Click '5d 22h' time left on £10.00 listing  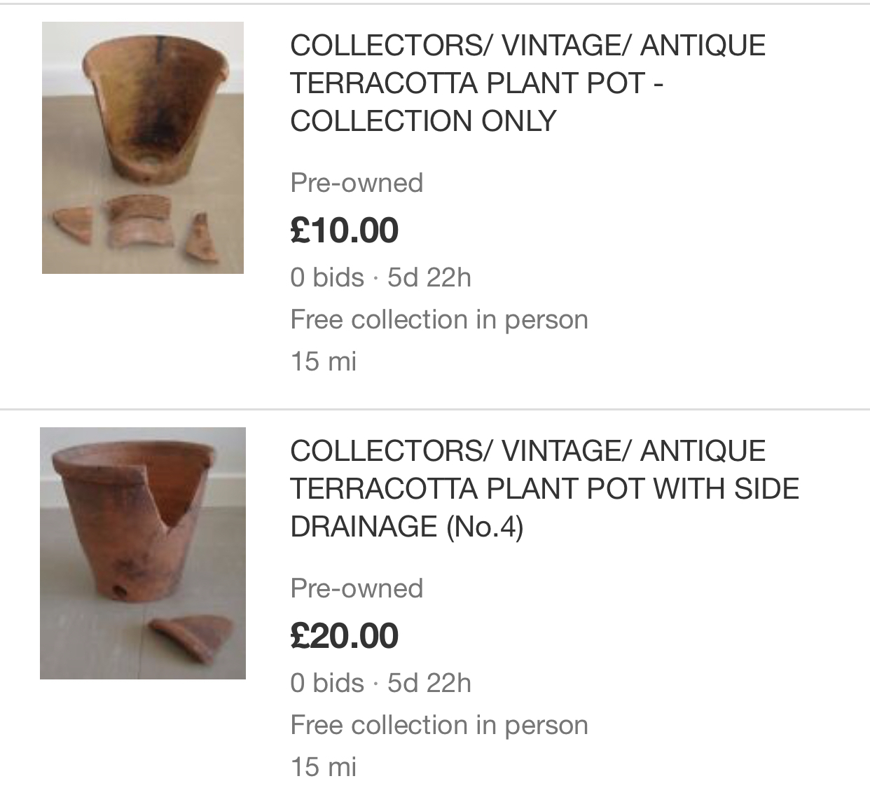pyautogui.click(x=429, y=277)
